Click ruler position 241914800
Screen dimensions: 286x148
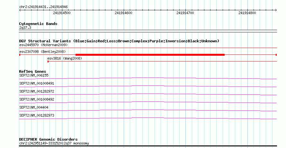[x=247, y=13]
